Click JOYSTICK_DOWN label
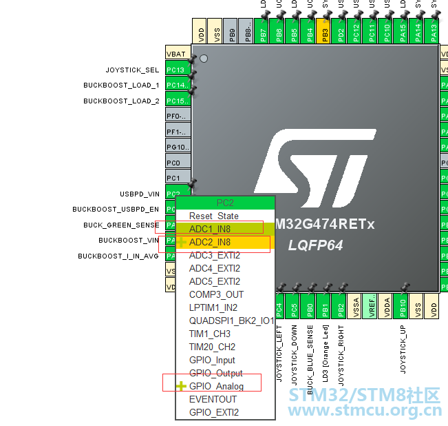Viewport: 448px width, 426px height. (294, 355)
